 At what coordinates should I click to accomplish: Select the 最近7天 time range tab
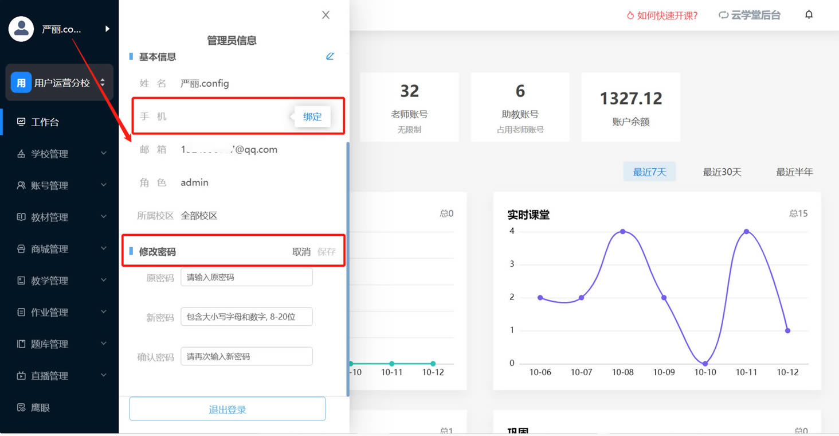click(x=649, y=172)
